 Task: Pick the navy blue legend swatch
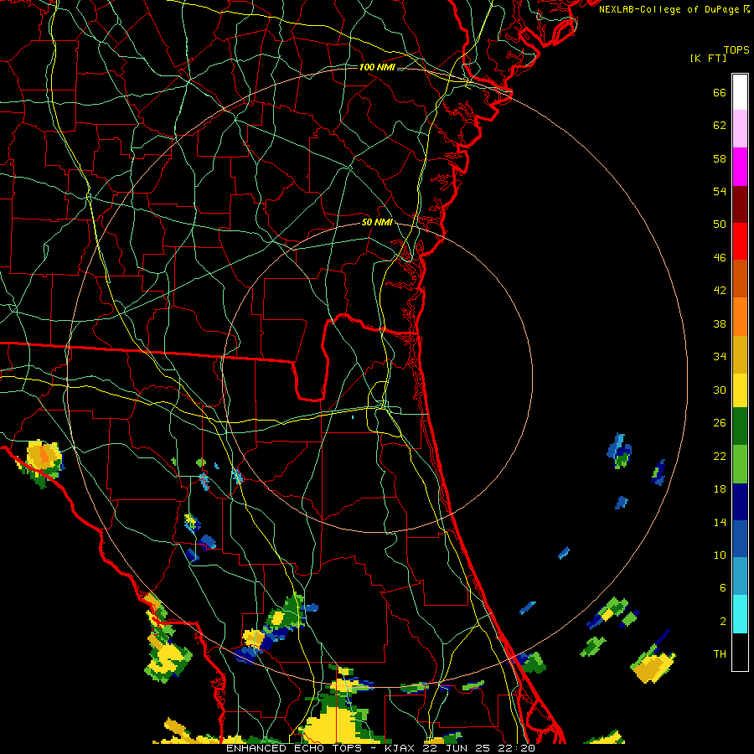pos(740,502)
